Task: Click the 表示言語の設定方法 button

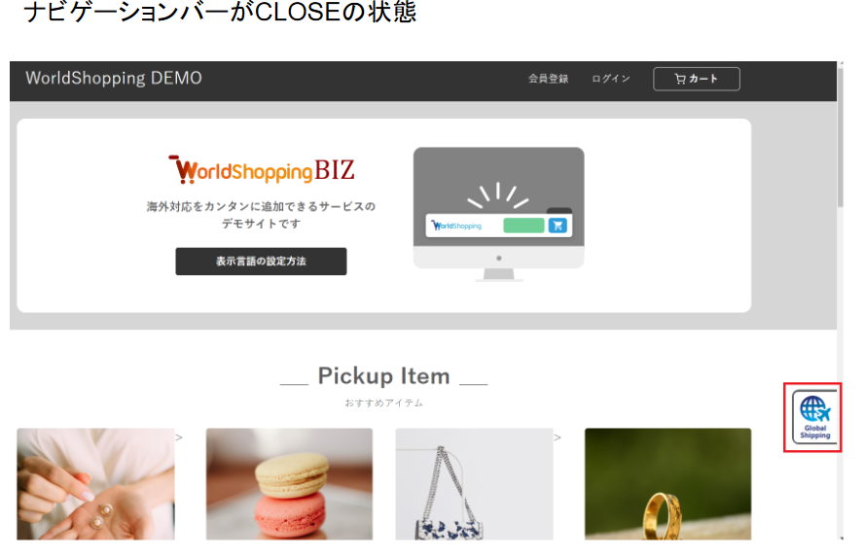Action: (261, 262)
